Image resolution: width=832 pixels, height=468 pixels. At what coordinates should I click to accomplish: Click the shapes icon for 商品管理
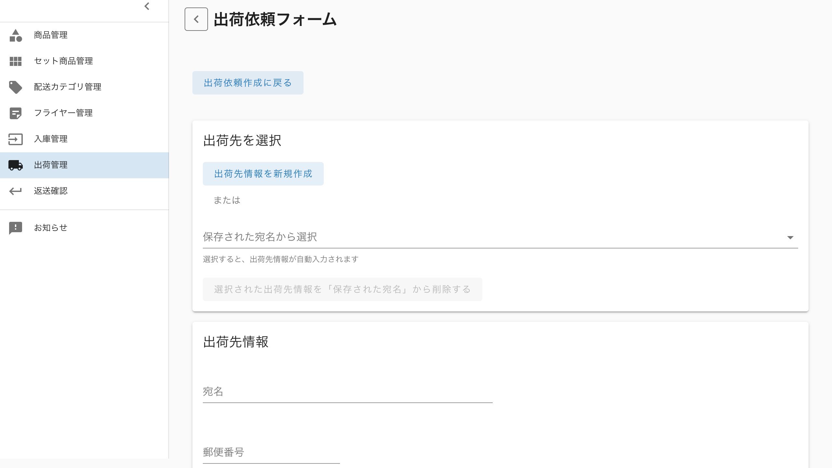click(x=16, y=35)
